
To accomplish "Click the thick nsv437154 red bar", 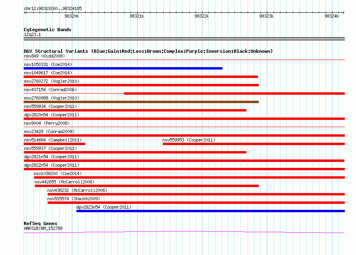I will [x=234, y=94].
